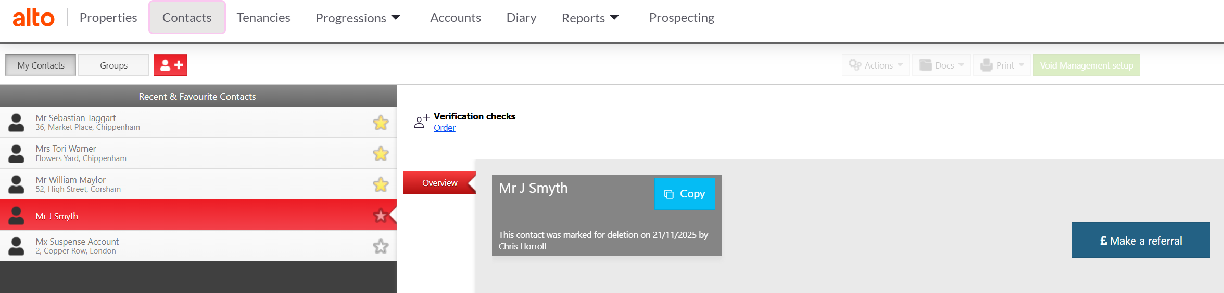The height and width of the screenshot is (293, 1224).
Task: Click the Mr J Smyth name heading
Action: [533, 188]
